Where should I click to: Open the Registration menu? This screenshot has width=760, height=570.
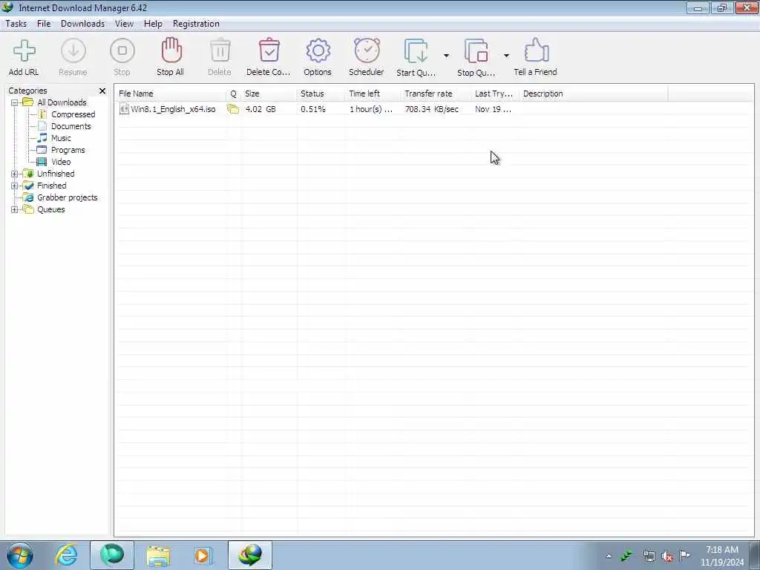[196, 24]
